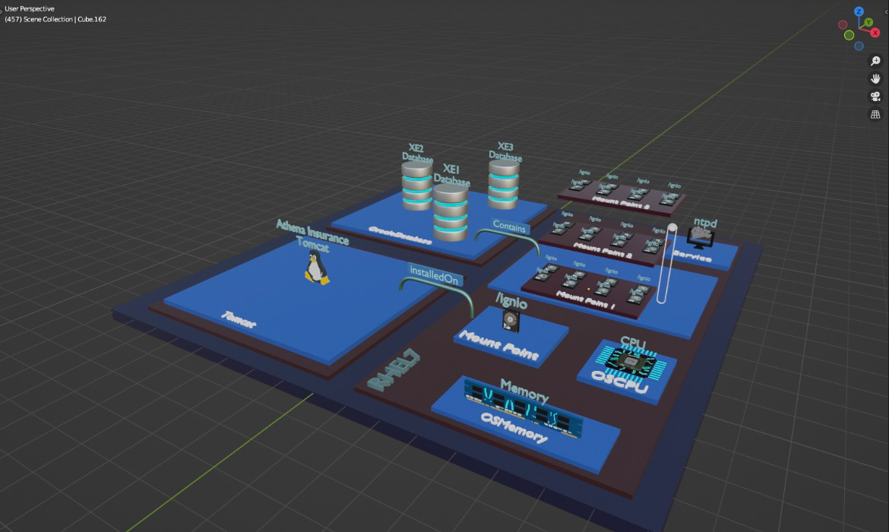Click the User Perspective overlay text

(30, 8)
